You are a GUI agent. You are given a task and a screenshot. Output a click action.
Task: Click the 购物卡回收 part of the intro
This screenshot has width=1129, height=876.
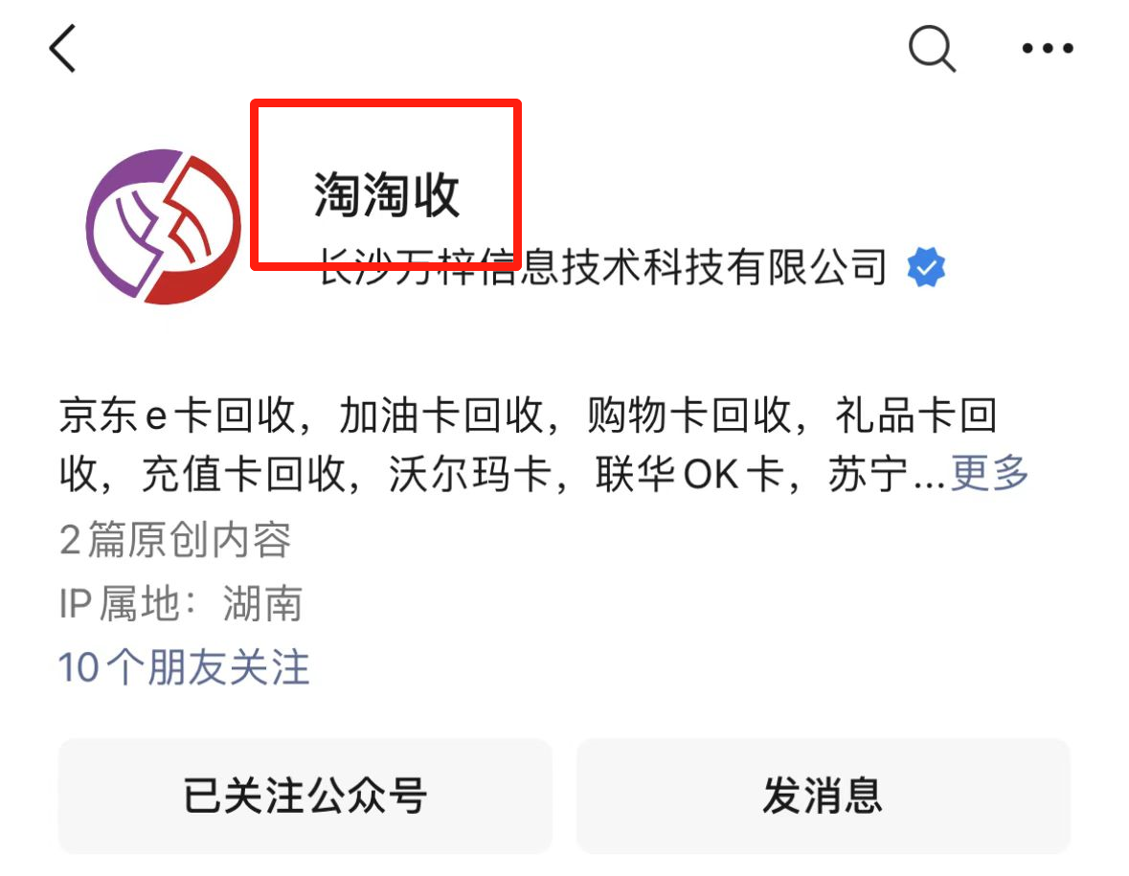coord(689,416)
